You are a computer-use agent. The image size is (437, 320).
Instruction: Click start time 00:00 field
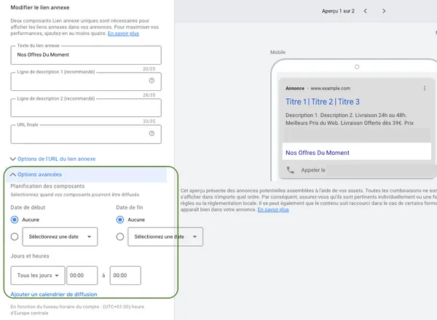(x=82, y=276)
